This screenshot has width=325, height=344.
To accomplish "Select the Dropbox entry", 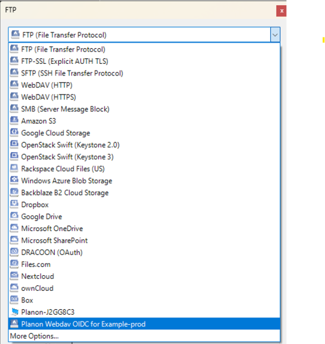I will point(144,204).
